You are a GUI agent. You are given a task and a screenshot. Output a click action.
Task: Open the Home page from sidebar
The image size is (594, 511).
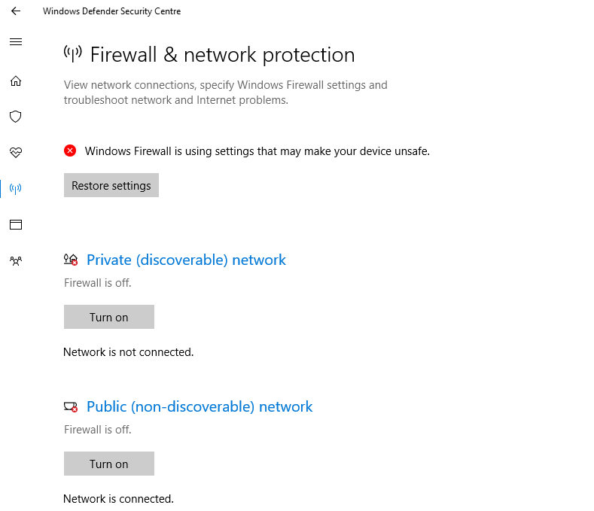(x=16, y=81)
